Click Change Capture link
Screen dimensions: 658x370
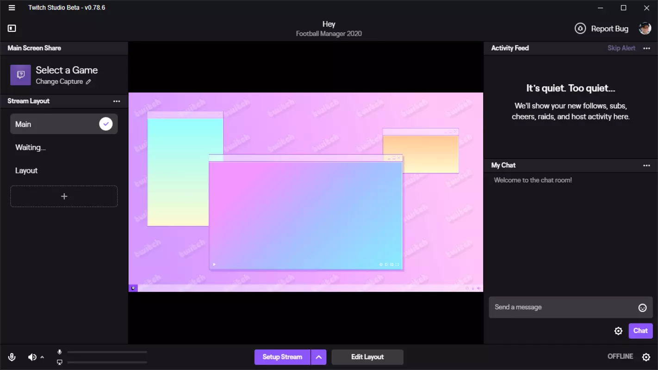(59, 82)
